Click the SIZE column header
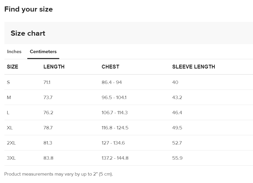This screenshot has height=183, width=253. (x=12, y=67)
